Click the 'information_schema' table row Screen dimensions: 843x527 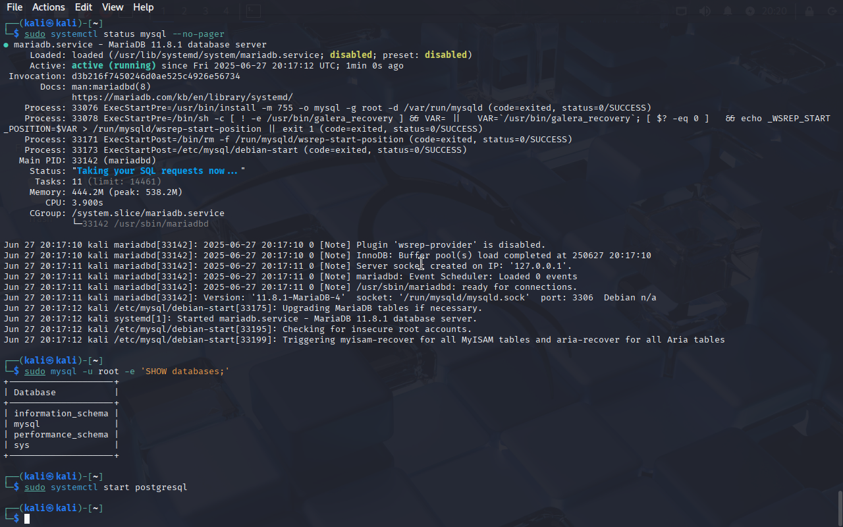61,414
